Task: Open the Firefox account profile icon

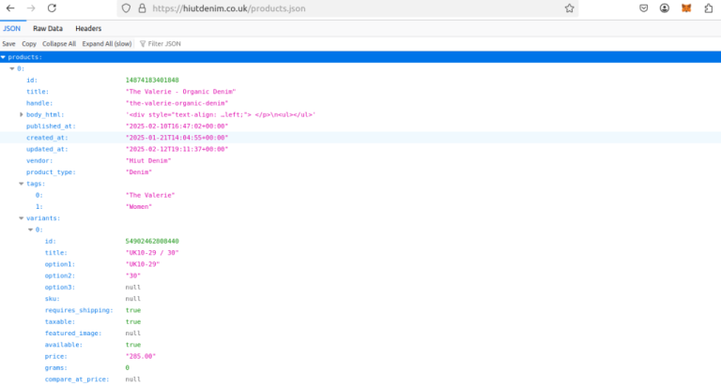Action: [665, 7]
